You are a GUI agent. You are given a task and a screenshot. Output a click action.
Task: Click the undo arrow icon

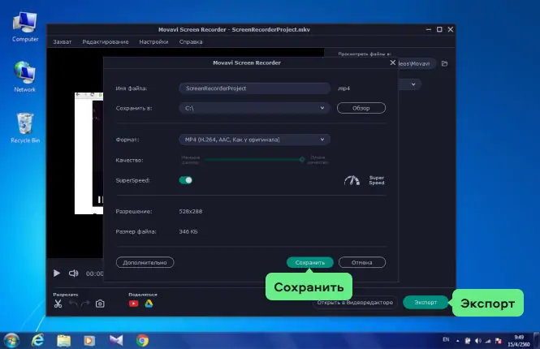tap(73, 304)
